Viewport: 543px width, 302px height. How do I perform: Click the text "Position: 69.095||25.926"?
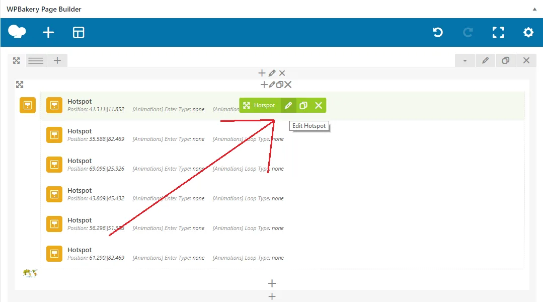[96, 169]
